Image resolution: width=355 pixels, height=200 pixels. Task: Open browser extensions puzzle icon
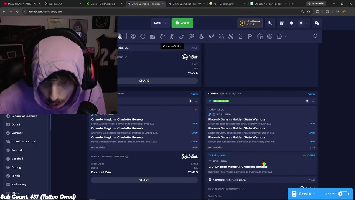point(318,12)
